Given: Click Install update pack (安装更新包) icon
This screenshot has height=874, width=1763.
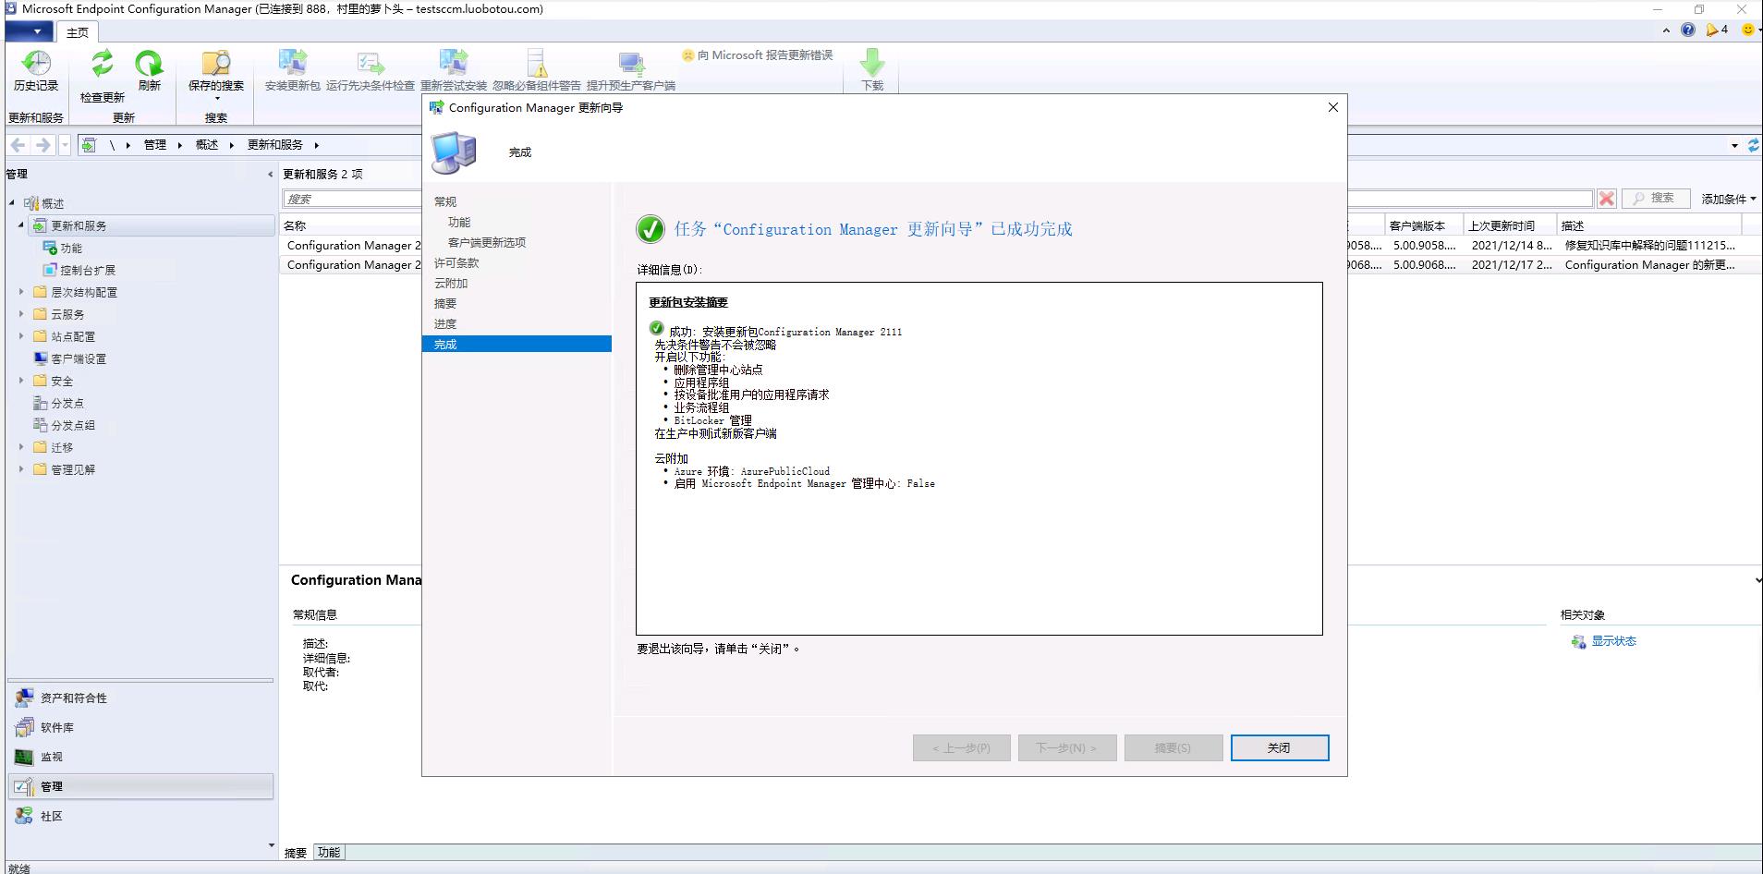Looking at the screenshot, I should click(292, 70).
